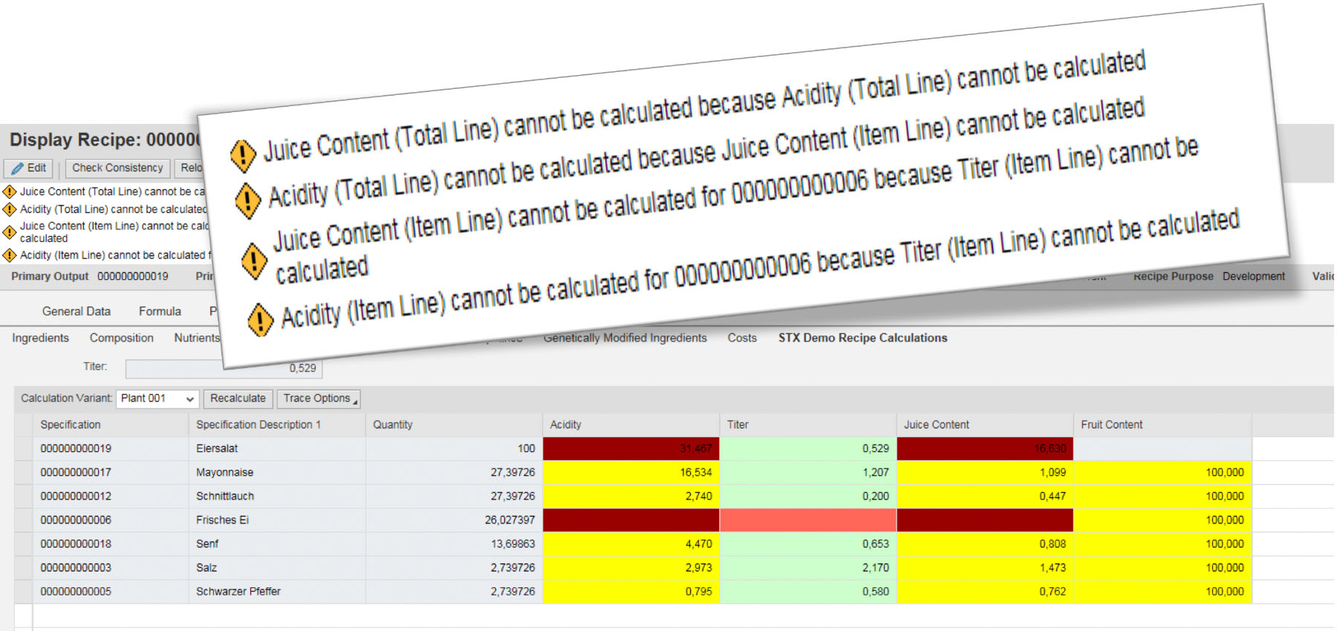The image size is (1337, 631).
Task: Click Quantity 26,027397 cell
Action: tap(454, 520)
